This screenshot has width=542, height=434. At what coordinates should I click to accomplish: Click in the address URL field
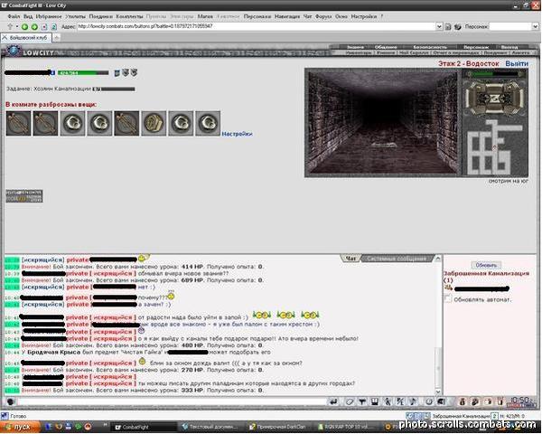[x=257, y=26]
